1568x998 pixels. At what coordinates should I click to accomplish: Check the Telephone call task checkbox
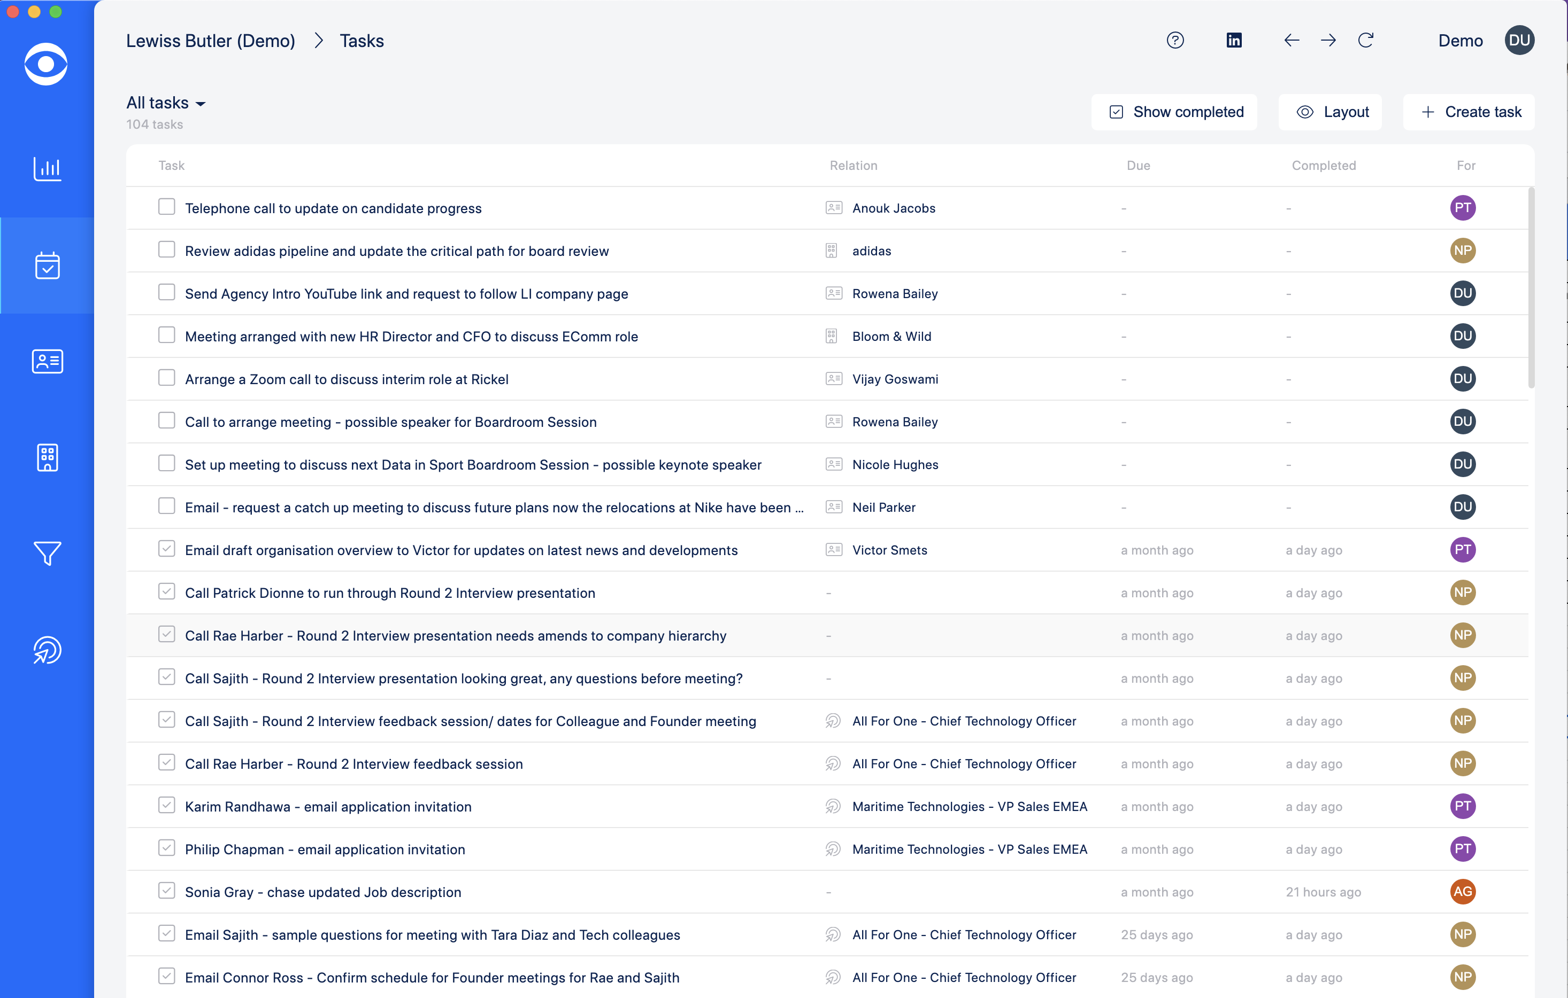coord(167,207)
